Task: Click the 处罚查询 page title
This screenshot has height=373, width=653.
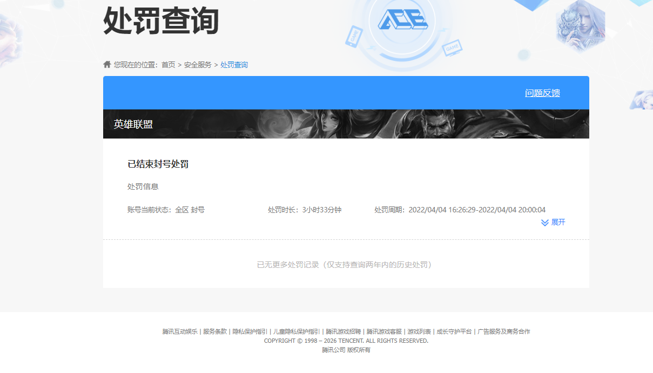Action: pyautogui.click(x=161, y=21)
